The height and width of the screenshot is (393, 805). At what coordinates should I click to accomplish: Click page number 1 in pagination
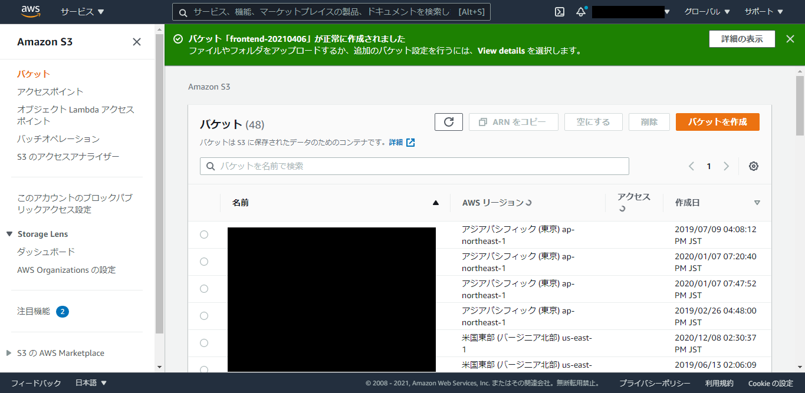[x=709, y=166]
